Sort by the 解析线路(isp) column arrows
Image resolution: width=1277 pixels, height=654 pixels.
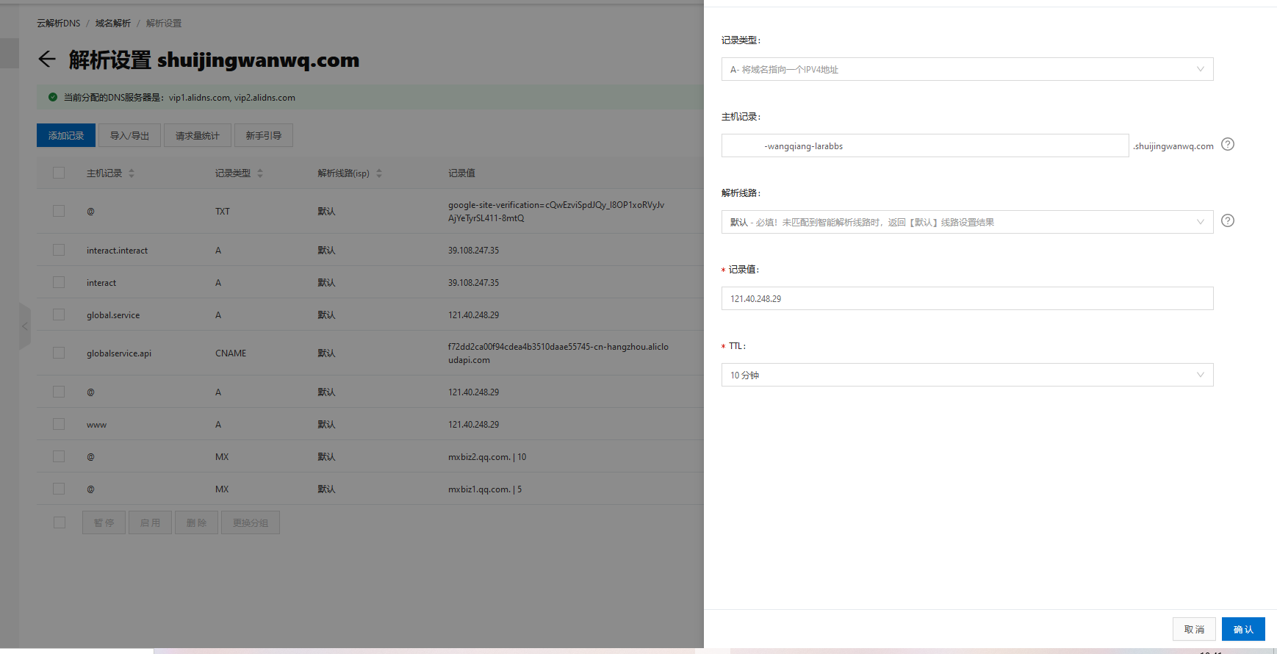tap(379, 173)
